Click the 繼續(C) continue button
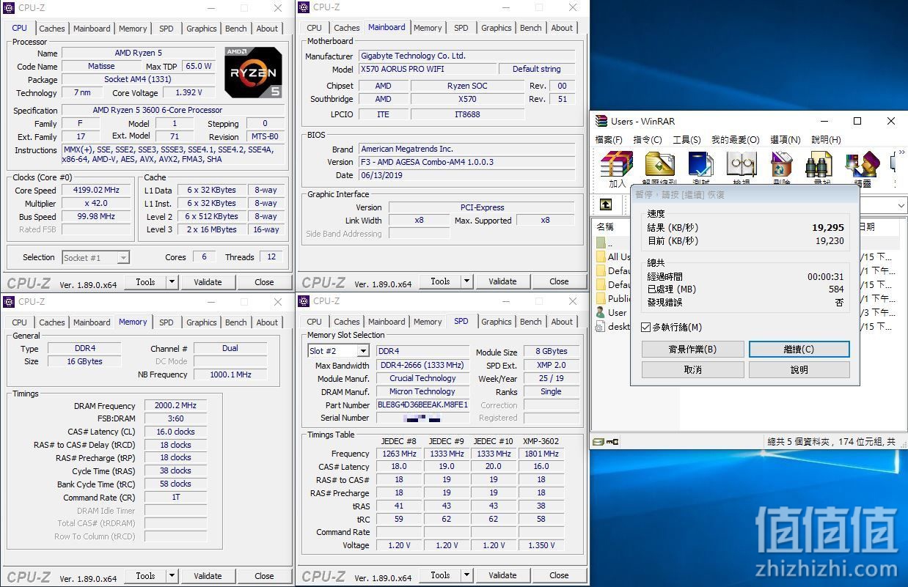The image size is (908, 587). pos(799,350)
